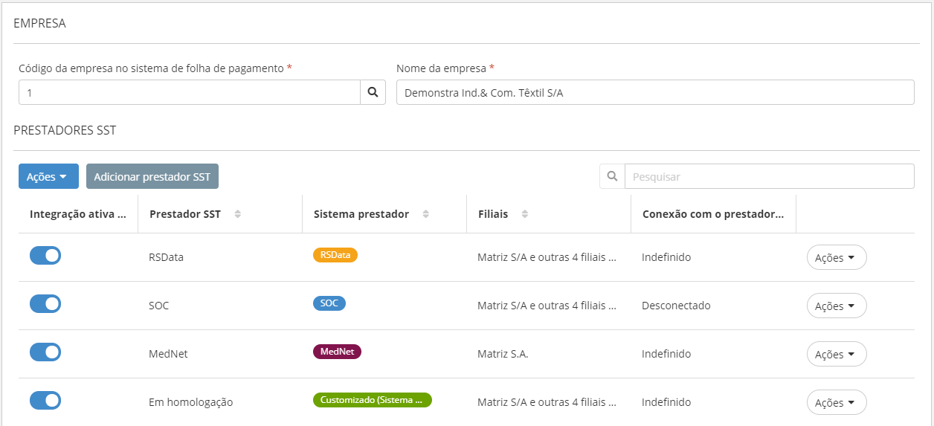This screenshot has height=426, width=934.
Task: Click Adicionar prestador SST button
Action: click(152, 176)
